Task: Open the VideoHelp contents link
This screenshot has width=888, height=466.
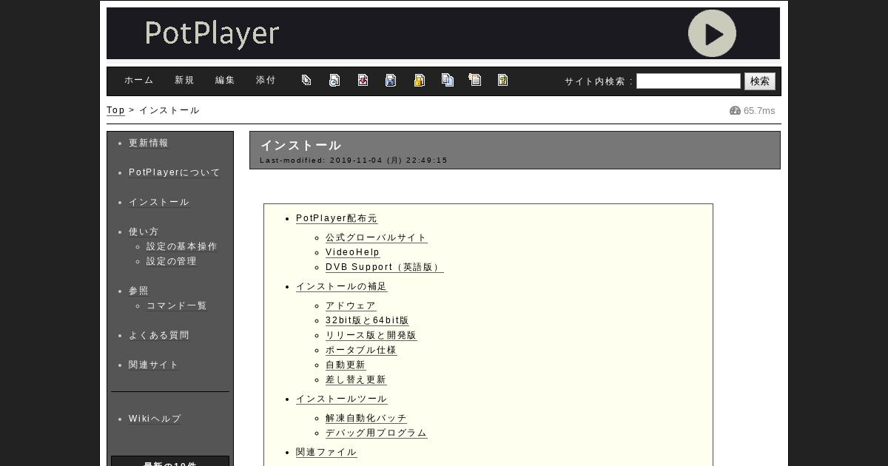Action: point(353,252)
